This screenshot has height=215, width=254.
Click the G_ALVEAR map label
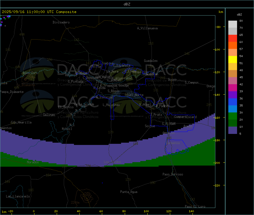point(169,124)
